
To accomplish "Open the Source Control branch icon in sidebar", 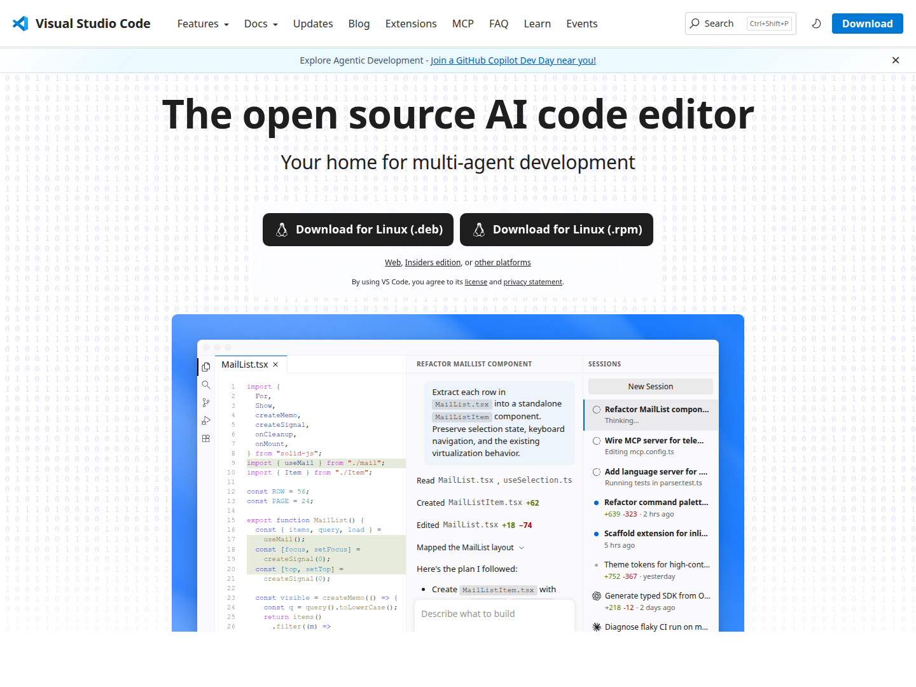I will (206, 403).
